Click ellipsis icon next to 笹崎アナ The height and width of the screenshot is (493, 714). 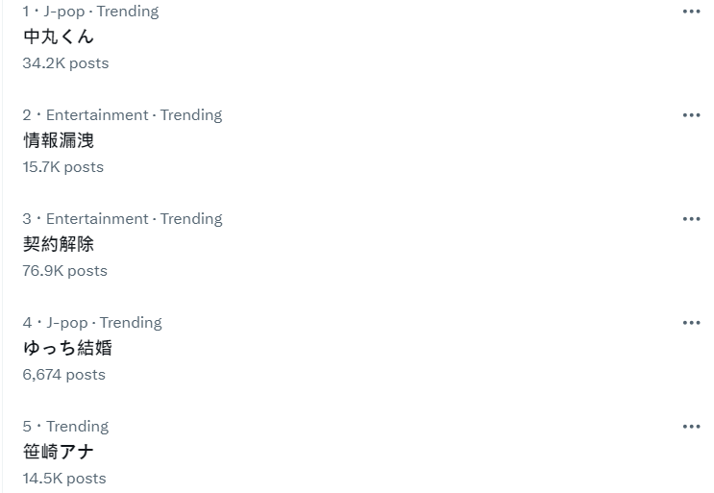coord(691,427)
